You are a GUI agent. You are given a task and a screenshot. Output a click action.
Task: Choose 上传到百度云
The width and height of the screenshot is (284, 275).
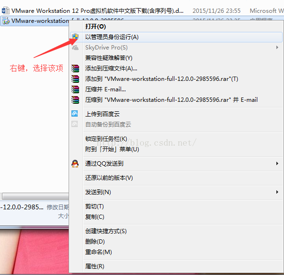coord(176,114)
